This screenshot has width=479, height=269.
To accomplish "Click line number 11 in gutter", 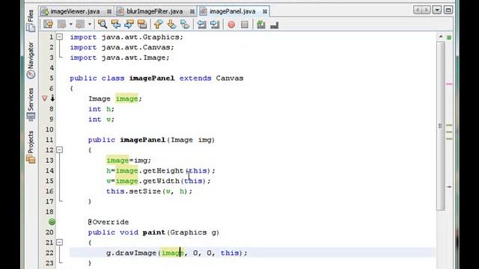I will point(49,140).
